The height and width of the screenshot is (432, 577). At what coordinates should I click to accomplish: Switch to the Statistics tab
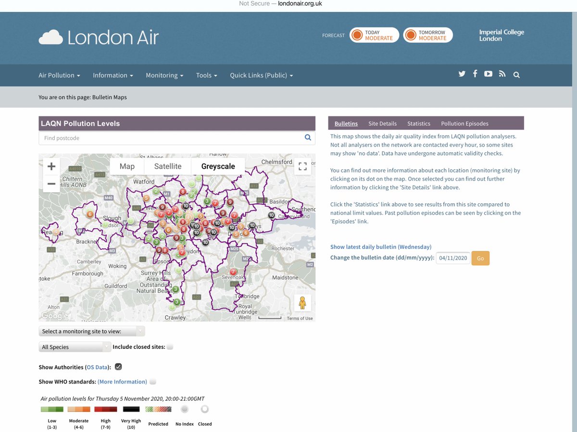click(x=418, y=123)
